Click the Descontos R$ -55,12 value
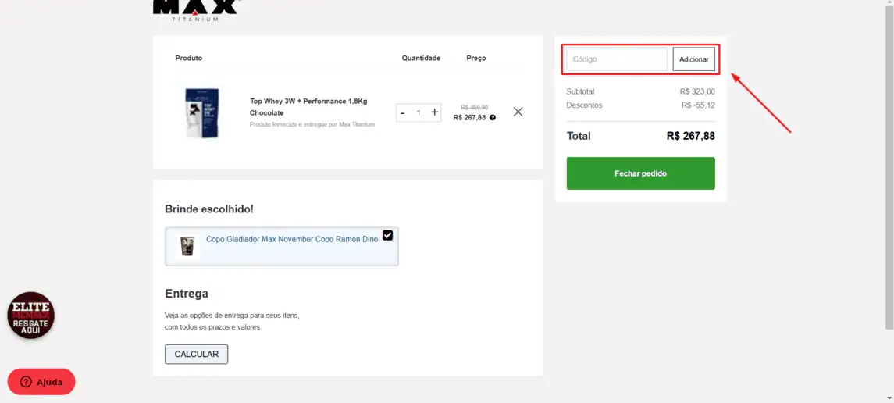Image resolution: width=894 pixels, height=403 pixels. [x=698, y=105]
